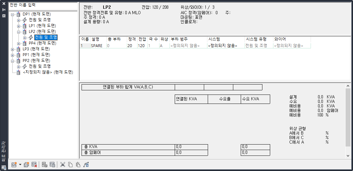Viewport: 353px width, 171px height.
Task: Click the 시스템 유형 column header
Action: [259, 39]
